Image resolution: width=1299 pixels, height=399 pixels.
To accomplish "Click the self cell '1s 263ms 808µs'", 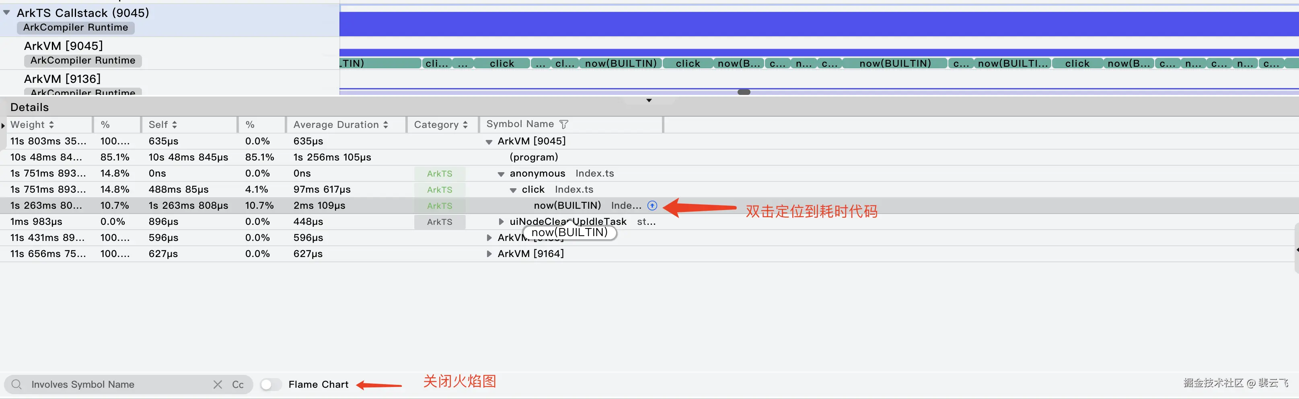I will click(188, 205).
